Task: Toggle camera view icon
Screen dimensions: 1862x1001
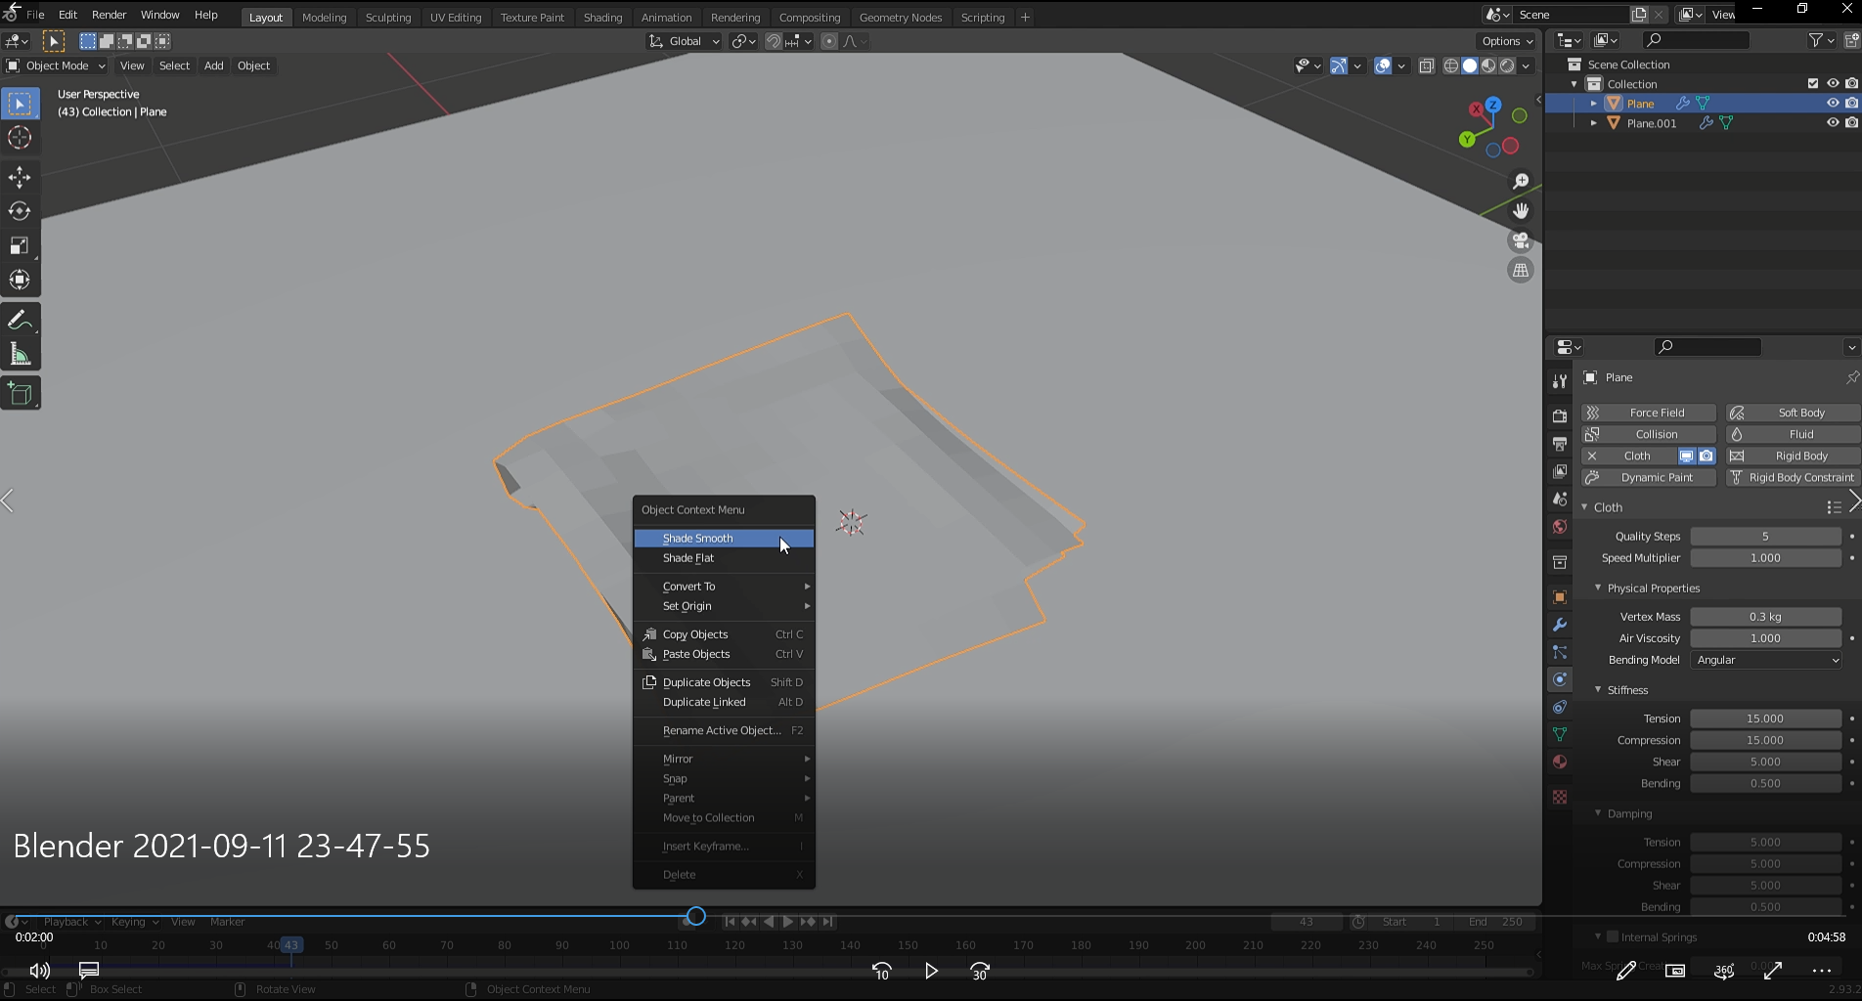Action: point(1521,240)
